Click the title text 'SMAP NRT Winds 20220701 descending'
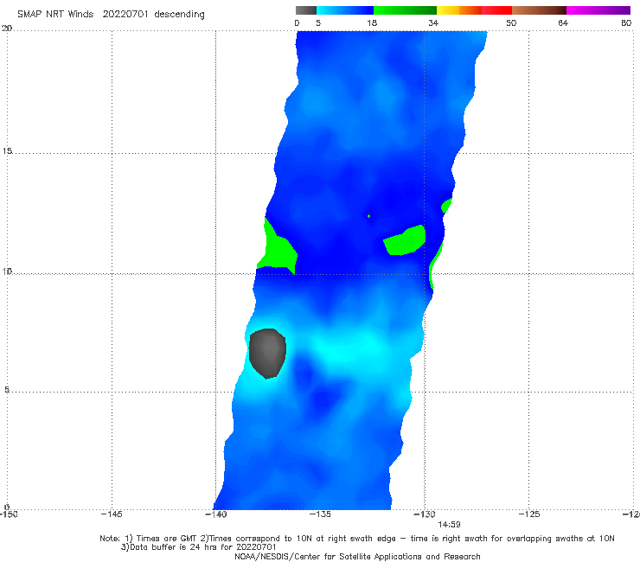 coord(111,14)
